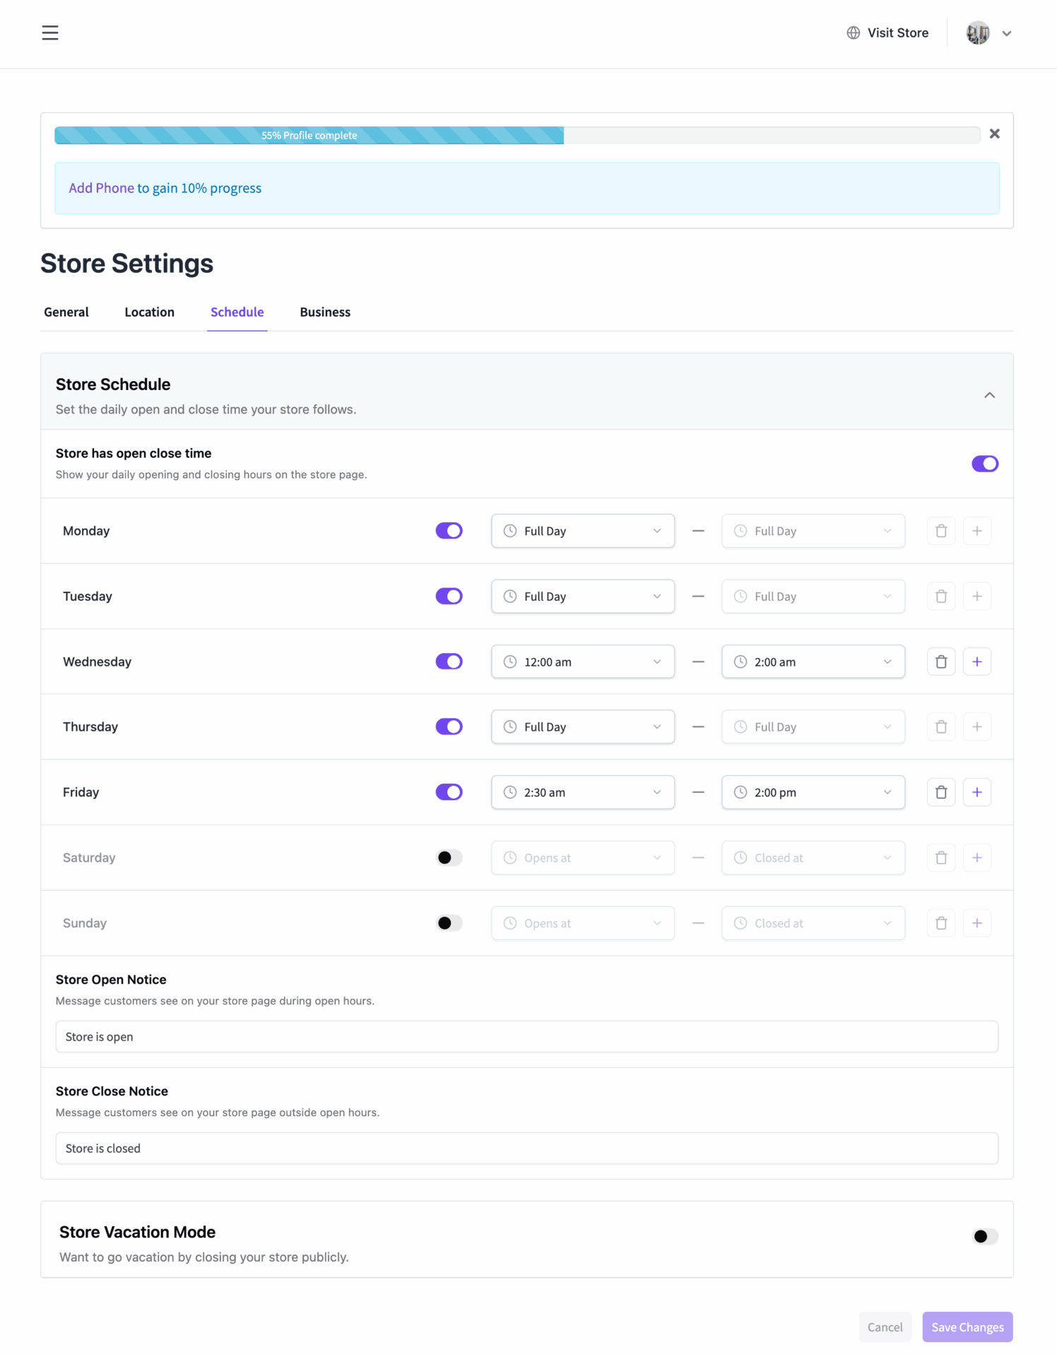Add another Friday time slot

coord(977,792)
